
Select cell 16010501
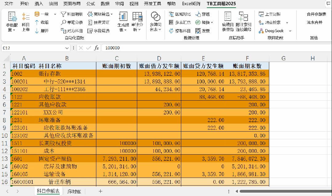point(24,182)
